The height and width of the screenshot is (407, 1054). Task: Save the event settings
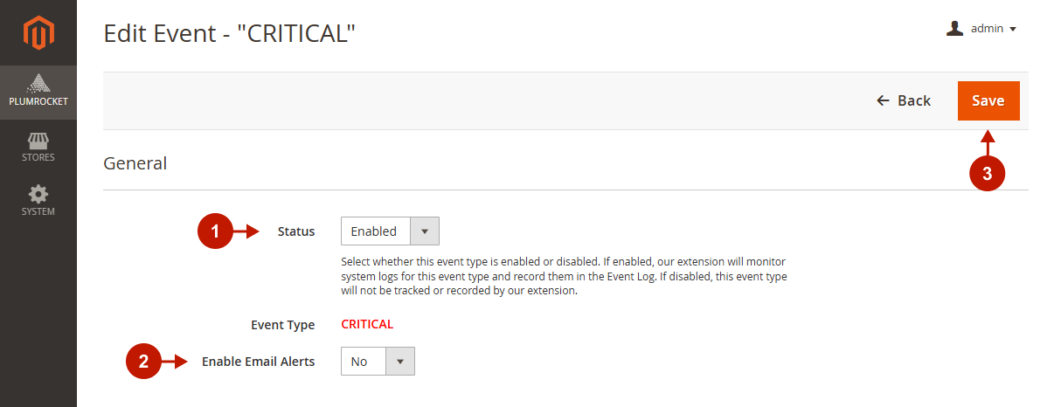point(988,100)
